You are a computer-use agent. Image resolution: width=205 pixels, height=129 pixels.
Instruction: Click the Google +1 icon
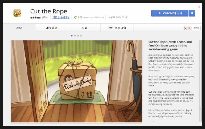[x=187, y=28]
